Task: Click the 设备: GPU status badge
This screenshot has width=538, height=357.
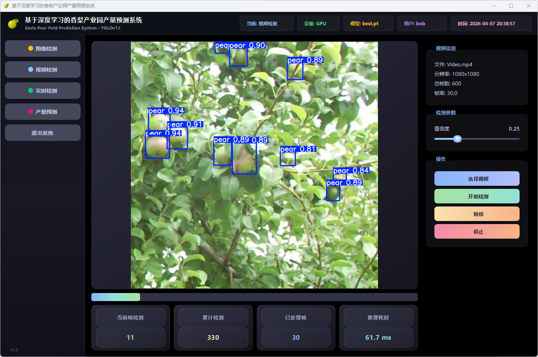Action: (x=318, y=24)
